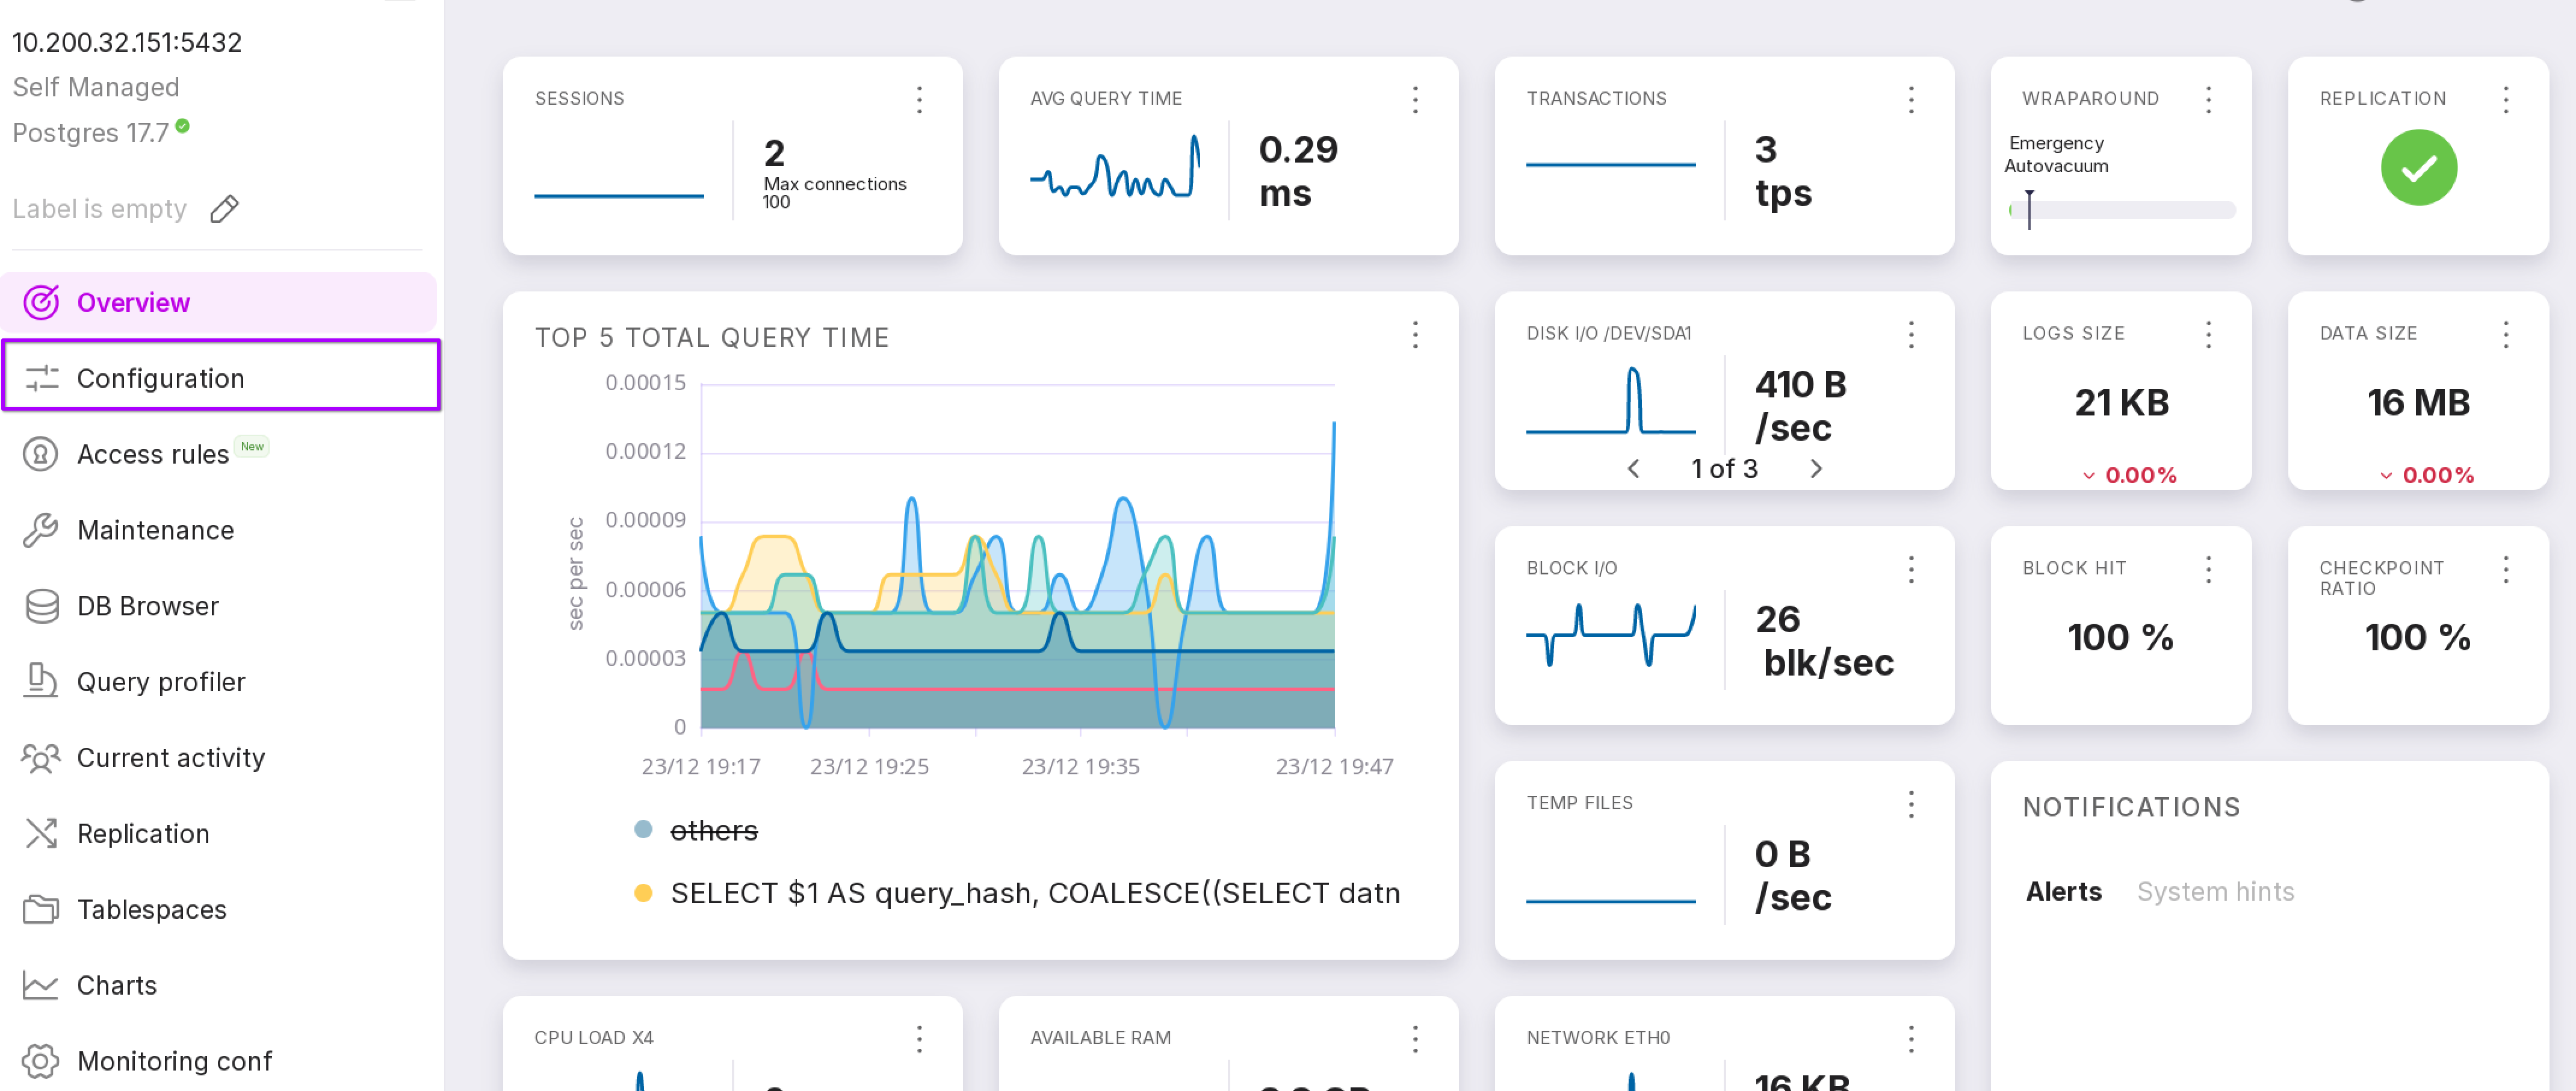Open the Sessions card three-dot menu
Image resolution: width=2576 pixels, height=1091 pixels.
coord(918,99)
